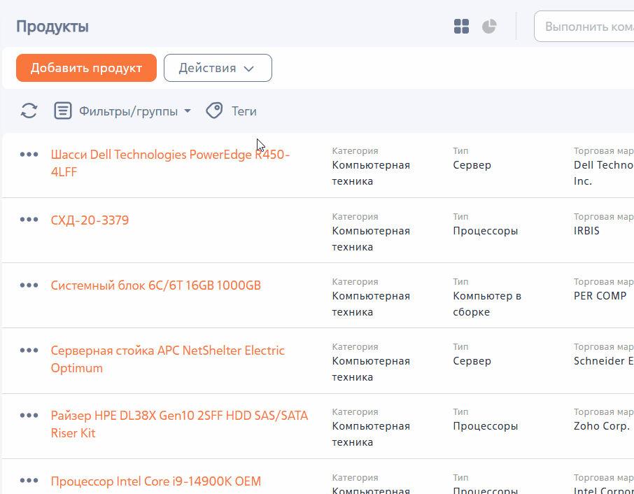
Task: Open the Райзер HPE DL38X Gen10 Riser Kit link
Action: [x=180, y=424]
